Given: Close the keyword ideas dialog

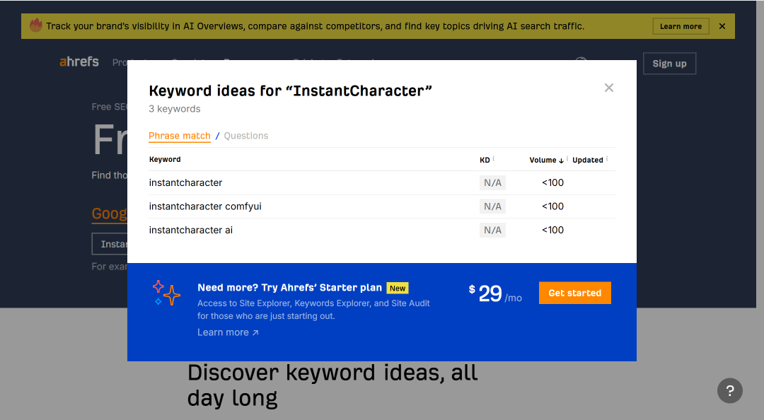Looking at the screenshot, I should (x=608, y=88).
